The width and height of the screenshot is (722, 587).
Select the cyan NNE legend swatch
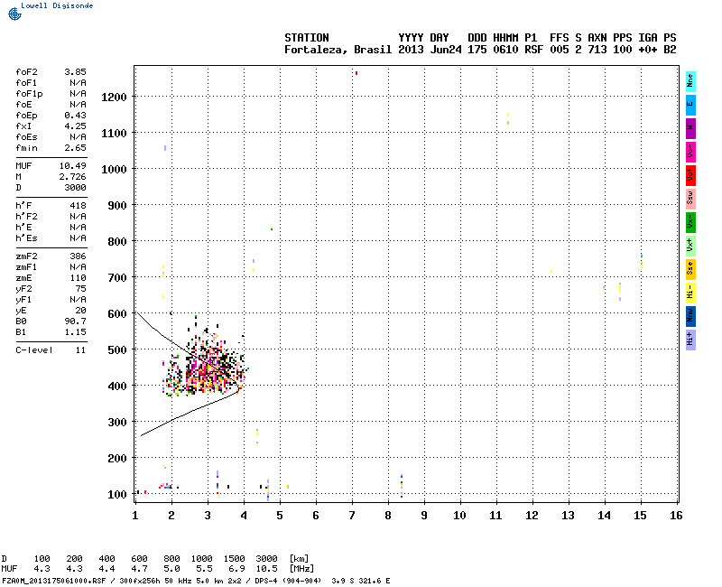(x=690, y=82)
